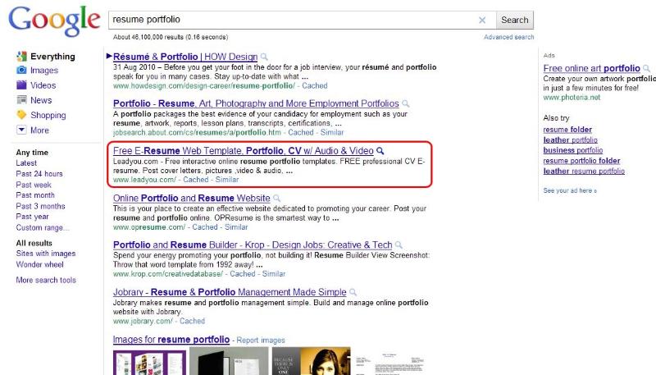This screenshot has width=656, height=375.
Task: Expand the More dropdown arrow icon
Action: pos(21,130)
